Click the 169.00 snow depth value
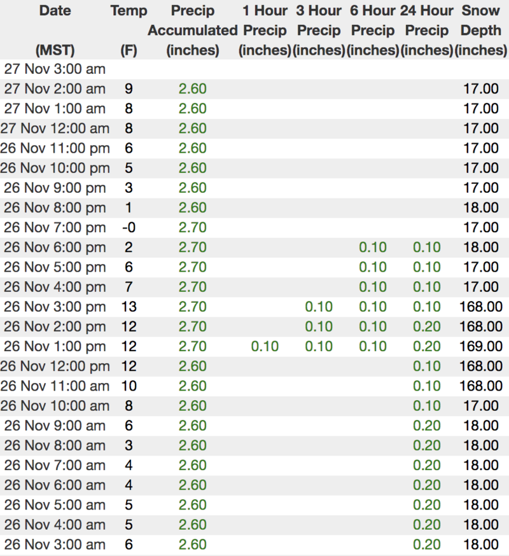 tap(480, 347)
